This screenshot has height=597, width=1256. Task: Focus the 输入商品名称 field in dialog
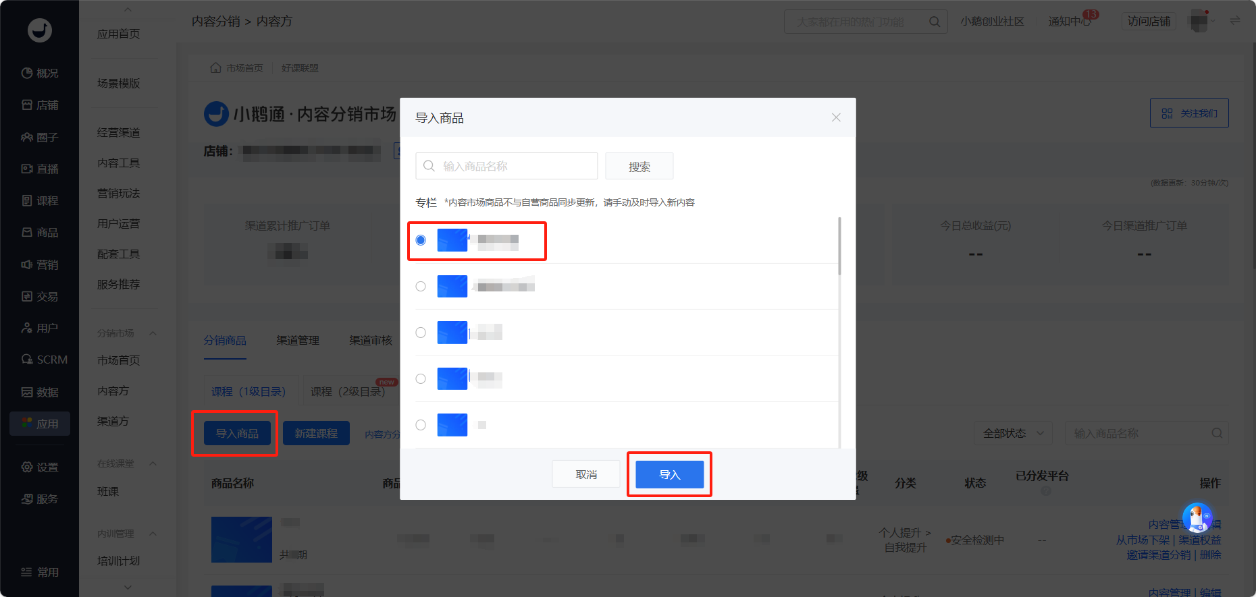tap(506, 166)
